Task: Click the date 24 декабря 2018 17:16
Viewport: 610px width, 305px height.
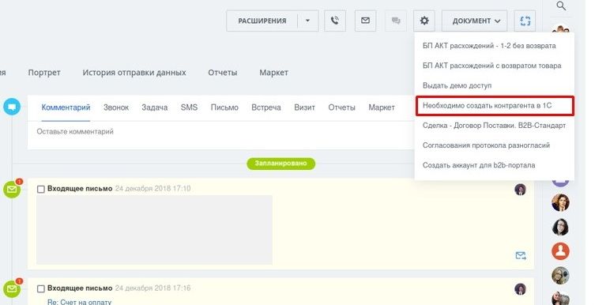Action: pos(152,288)
